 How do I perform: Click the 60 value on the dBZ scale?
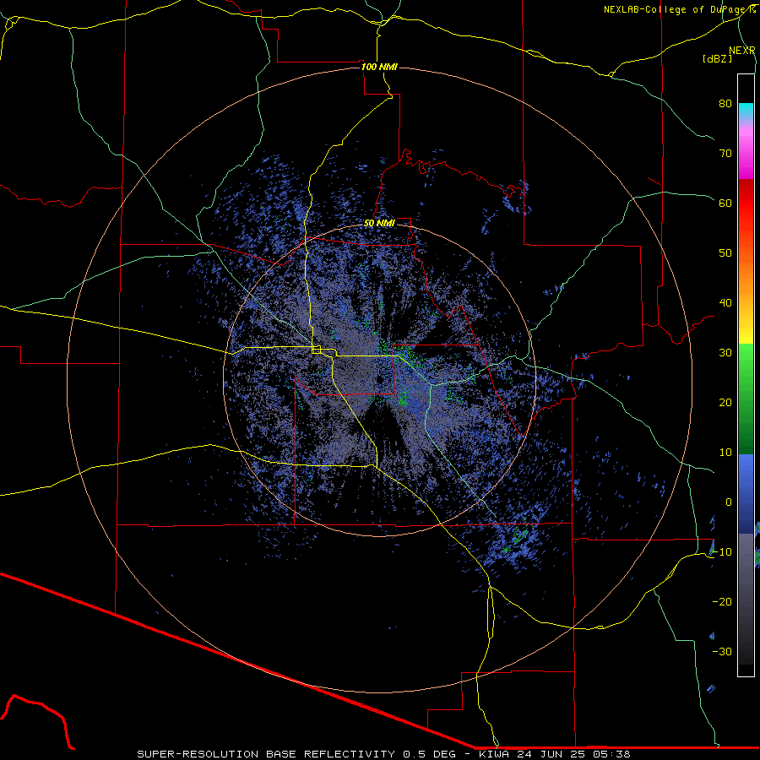[725, 203]
